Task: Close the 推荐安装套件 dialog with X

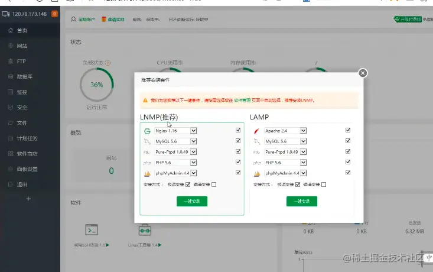Action: click(363, 73)
